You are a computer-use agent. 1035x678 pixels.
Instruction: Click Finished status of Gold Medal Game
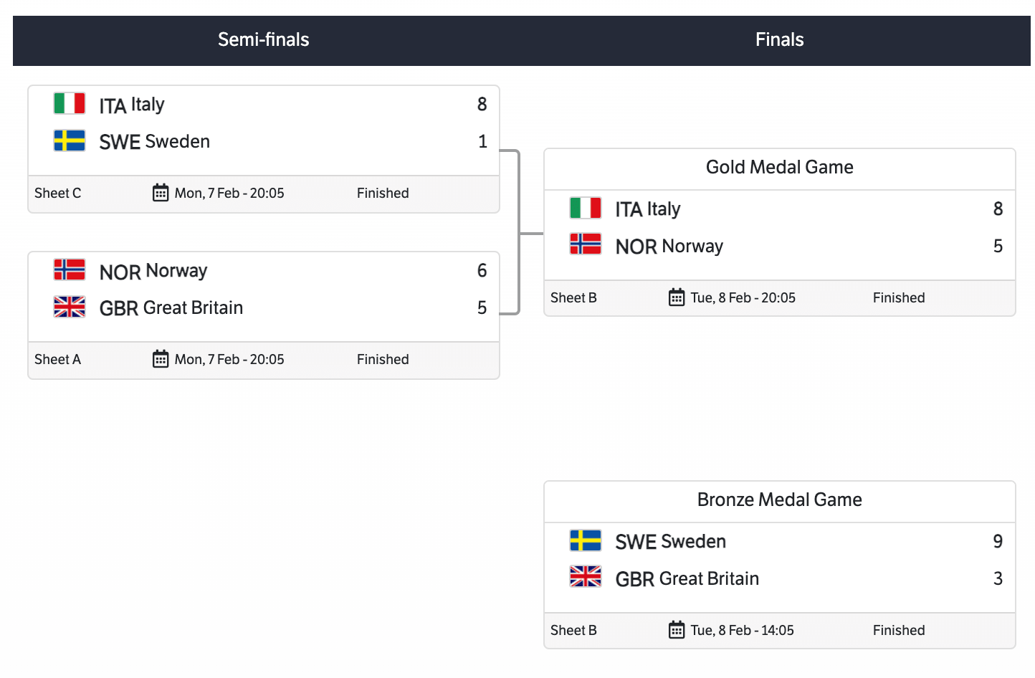[x=899, y=297]
